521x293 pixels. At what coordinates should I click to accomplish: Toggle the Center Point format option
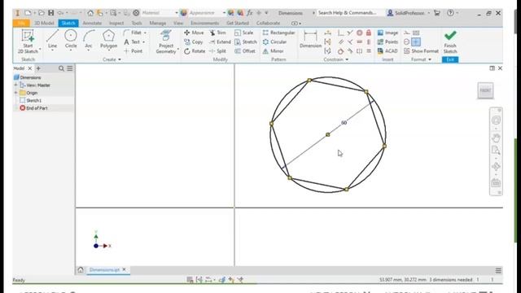[x=416, y=42]
